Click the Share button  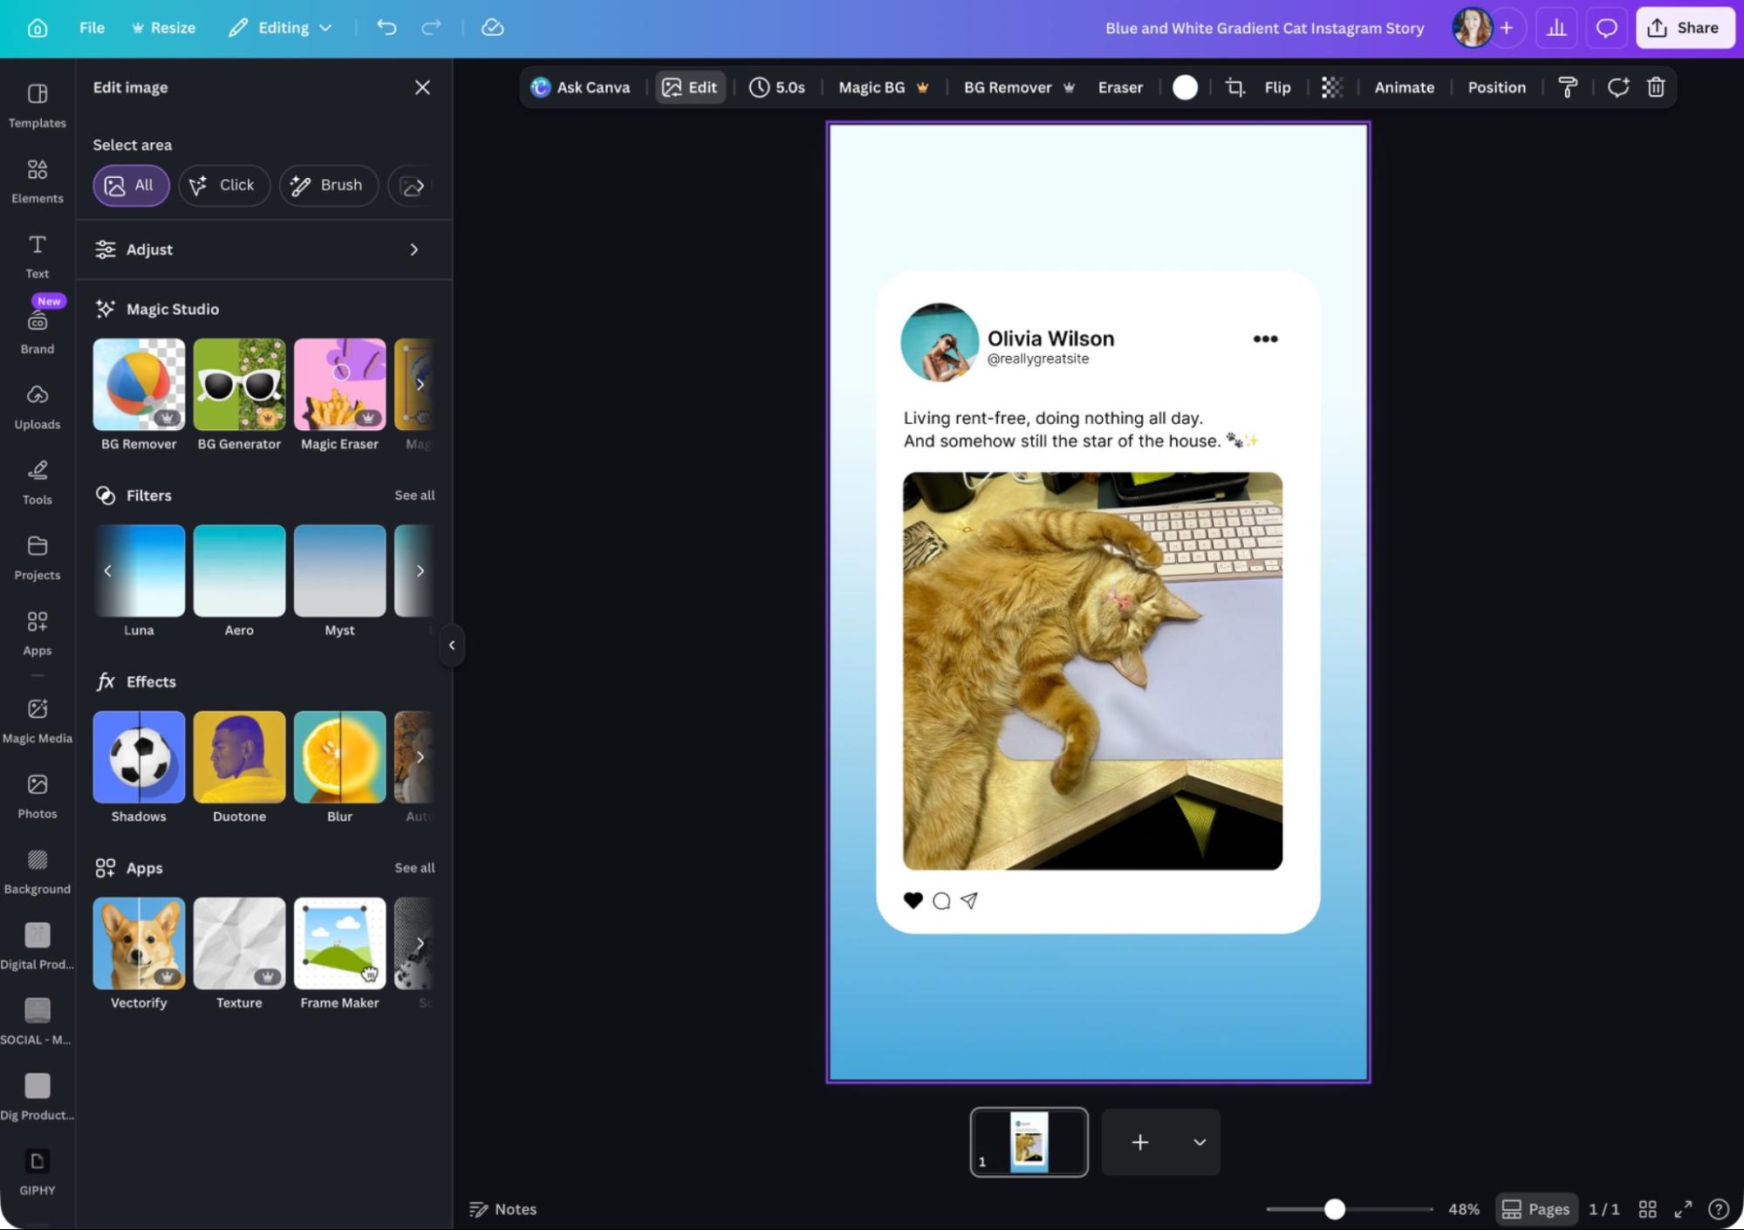[x=1685, y=27]
